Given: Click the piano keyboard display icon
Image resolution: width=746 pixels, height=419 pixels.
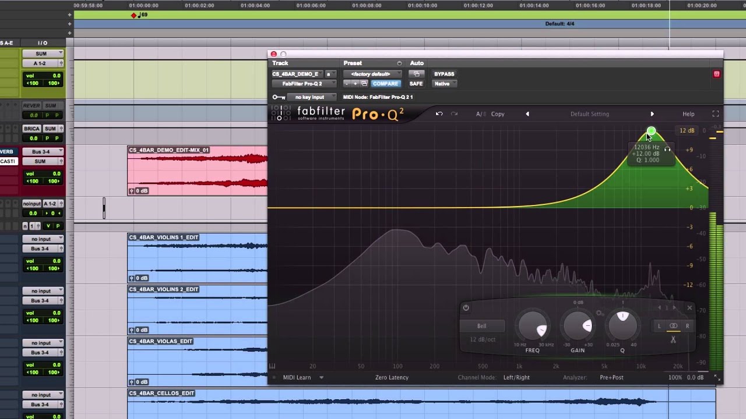Looking at the screenshot, I should (272, 366).
